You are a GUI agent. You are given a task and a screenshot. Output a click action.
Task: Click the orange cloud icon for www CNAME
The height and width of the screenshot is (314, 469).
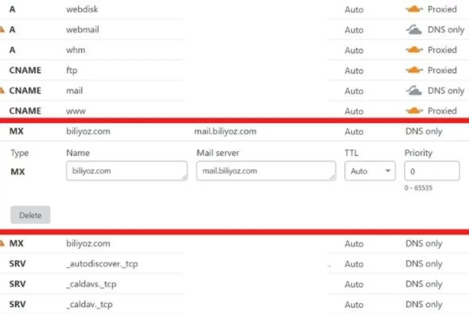pos(414,111)
